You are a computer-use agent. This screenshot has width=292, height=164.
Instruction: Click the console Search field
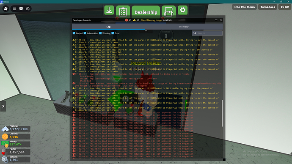tap(207, 33)
